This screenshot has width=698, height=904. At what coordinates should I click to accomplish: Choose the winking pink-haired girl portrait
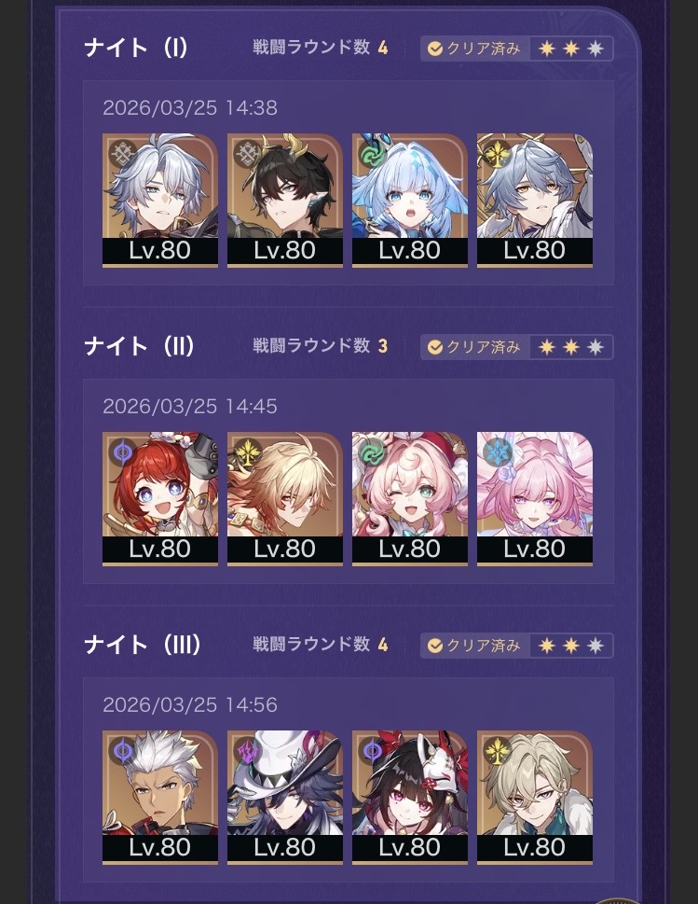(x=410, y=499)
